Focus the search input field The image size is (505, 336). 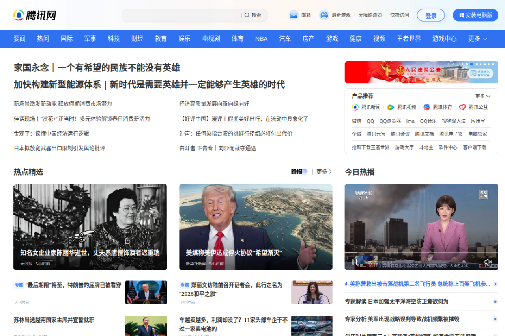(x=181, y=15)
